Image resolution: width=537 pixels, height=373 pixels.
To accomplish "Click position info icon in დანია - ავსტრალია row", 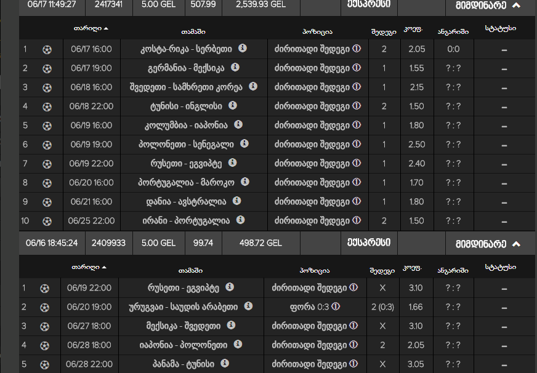I will [357, 201].
